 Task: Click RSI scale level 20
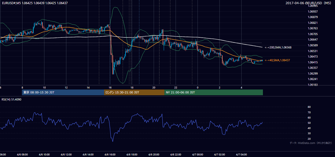click(309, 139)
